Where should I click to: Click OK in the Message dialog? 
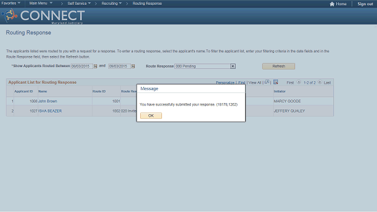151,115
